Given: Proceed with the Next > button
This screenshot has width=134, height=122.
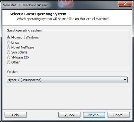Looking at the screenshot, I should click(94, 115).
